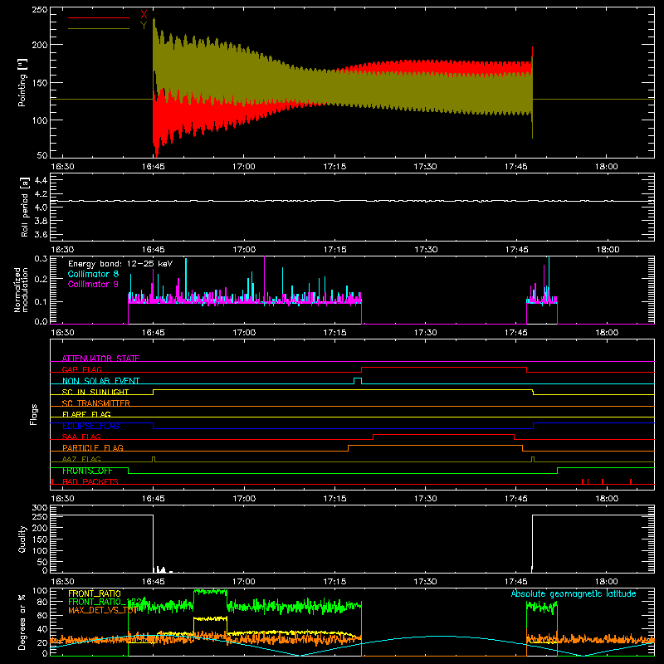Click the 300 value on Quality axis
The image size is (664, 664).
pyautogui.click(x=40, y=508)
